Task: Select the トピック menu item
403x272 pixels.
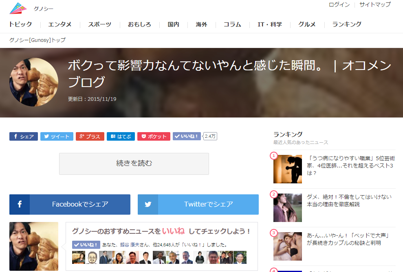Action: (x=20, y=24)
